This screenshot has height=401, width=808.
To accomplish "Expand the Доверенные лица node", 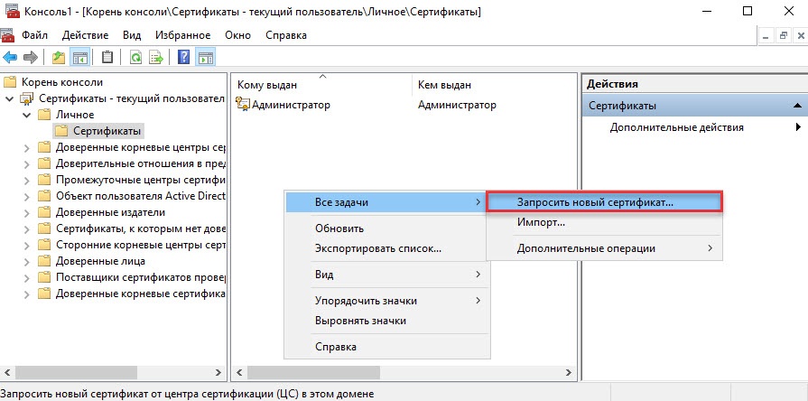I will pos(27,261).
